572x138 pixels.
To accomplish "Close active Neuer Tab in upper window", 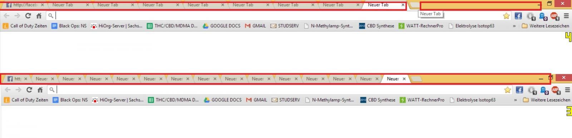I will [403, 5].
